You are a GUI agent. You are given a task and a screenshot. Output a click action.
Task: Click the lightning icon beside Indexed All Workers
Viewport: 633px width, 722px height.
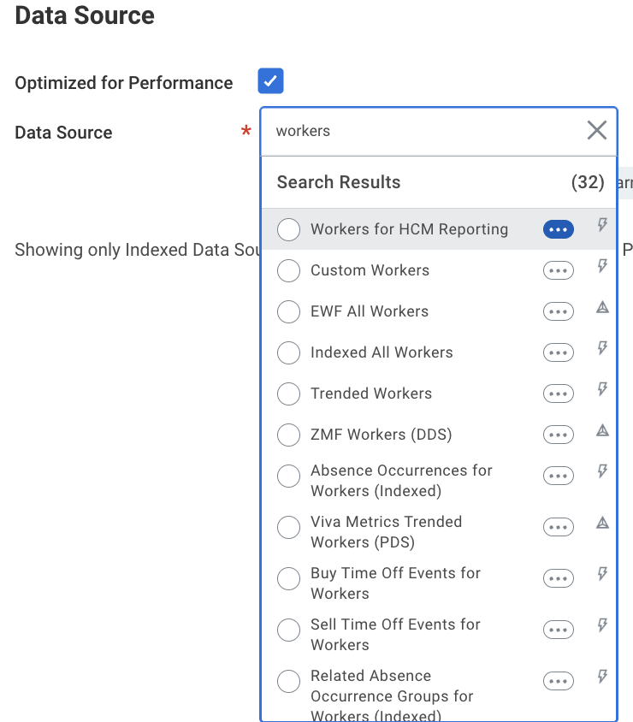[602, 348]
